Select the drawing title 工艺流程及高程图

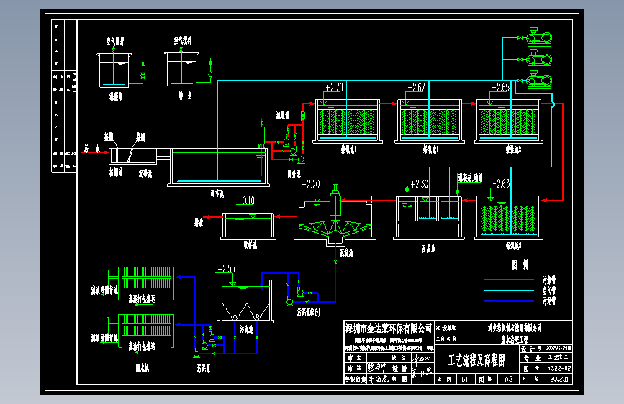coord(476,361)
